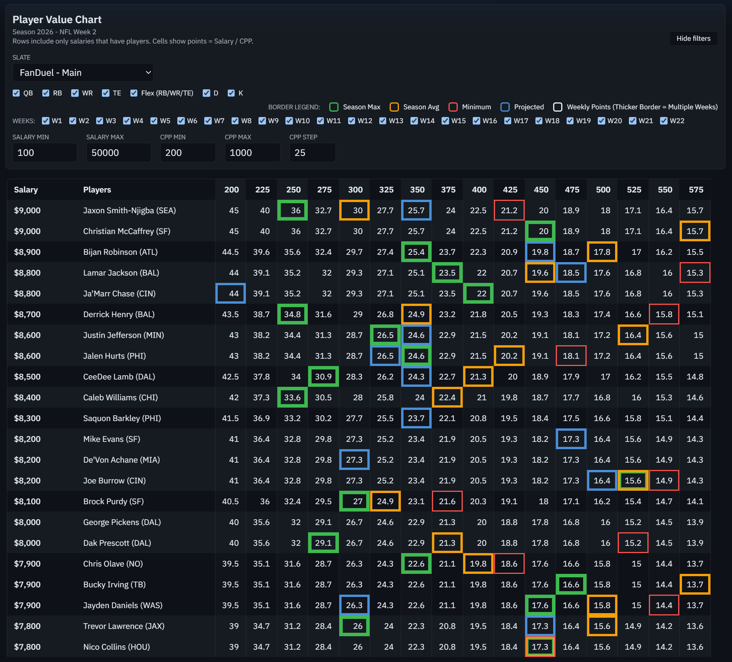This screenshot has height=662, width=732.
Task: Click the white Weekly Points legend swatch
Action: pyautogui.click(x=558, y=107)
